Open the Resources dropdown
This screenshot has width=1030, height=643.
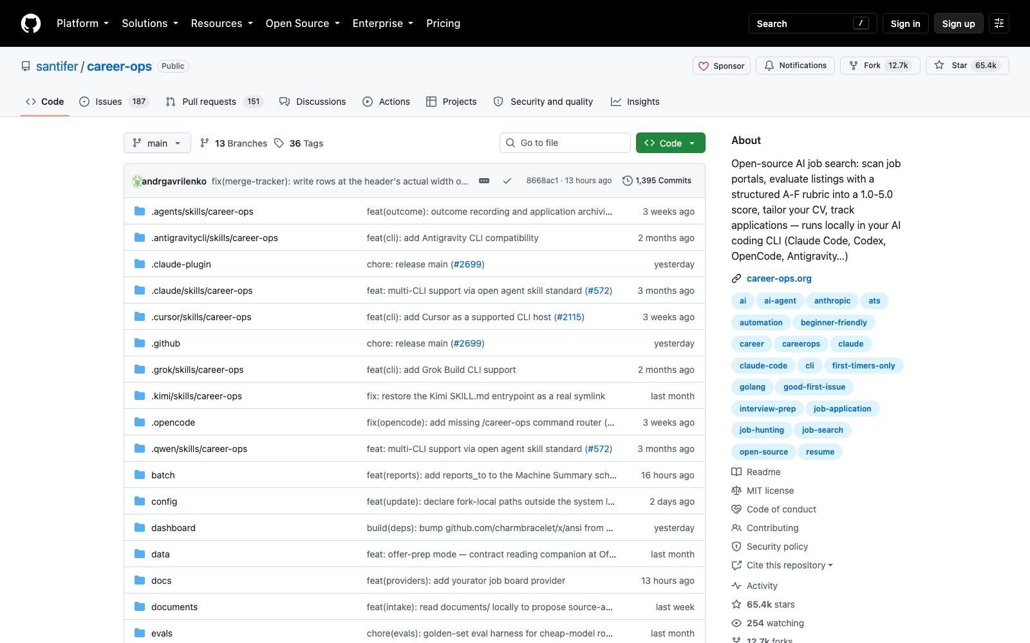(x=221, y=23)
